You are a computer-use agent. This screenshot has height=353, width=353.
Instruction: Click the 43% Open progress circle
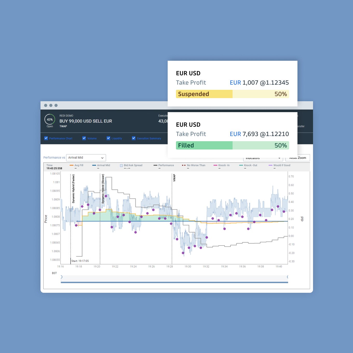[x=50, y=119]
